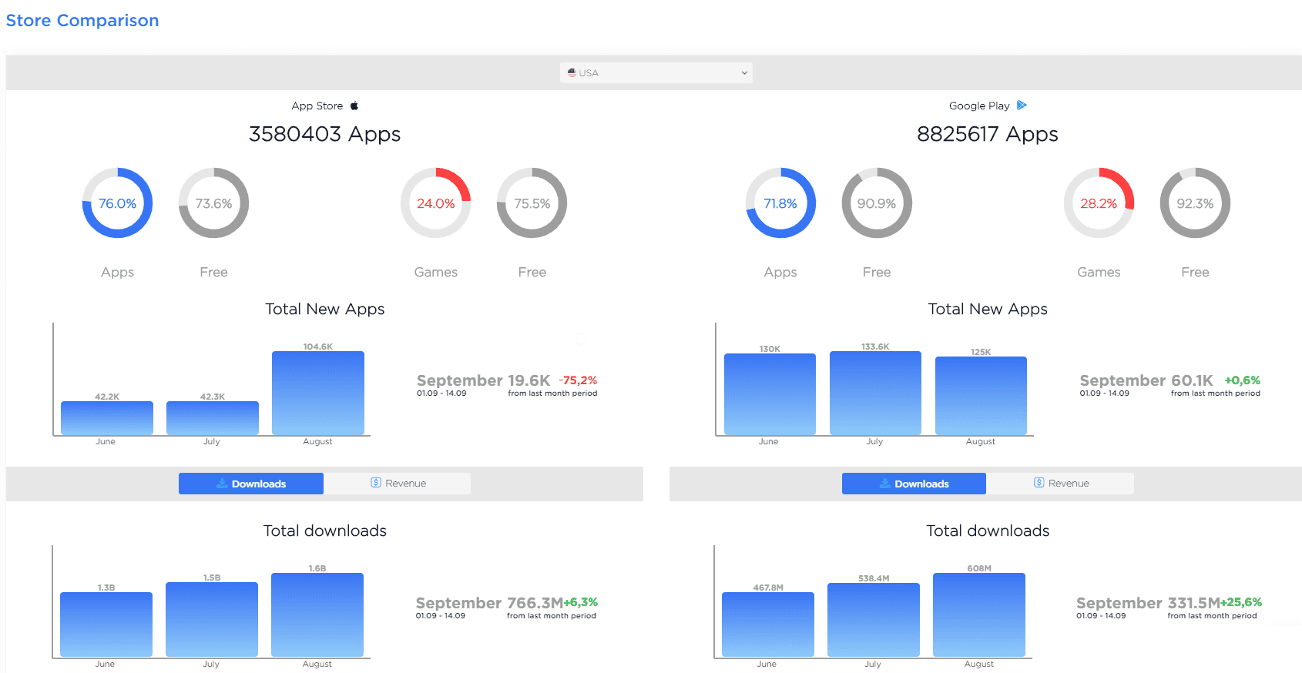Click the dollar icon in Google Play Revenue tab

point(1039,483)
